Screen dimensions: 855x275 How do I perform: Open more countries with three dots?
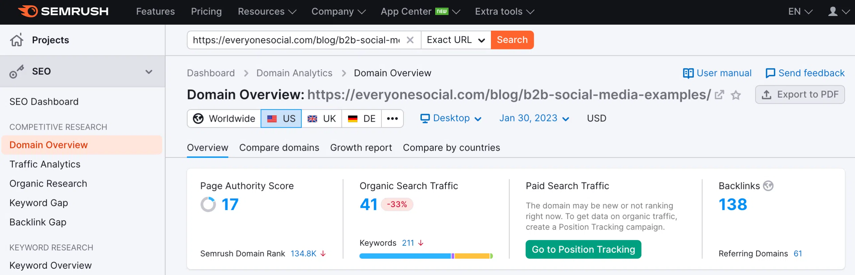click(392, 118)
